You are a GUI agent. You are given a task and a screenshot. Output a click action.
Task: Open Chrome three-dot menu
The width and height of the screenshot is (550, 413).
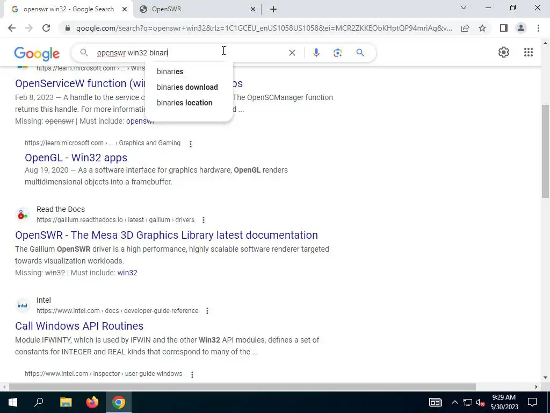coord(538,28)
